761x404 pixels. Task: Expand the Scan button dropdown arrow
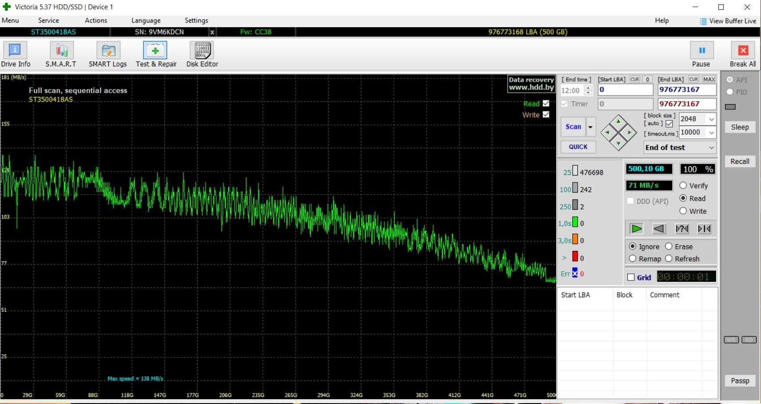click(x=591, y=127)
